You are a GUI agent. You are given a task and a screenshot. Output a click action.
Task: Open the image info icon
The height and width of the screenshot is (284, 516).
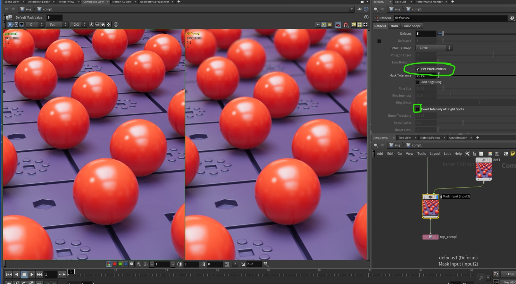coord(116,25)
